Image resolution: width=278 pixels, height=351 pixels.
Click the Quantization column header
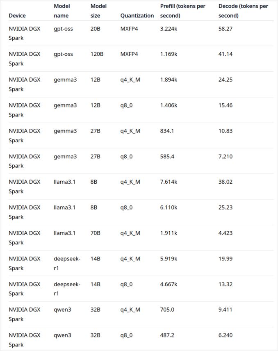point(137,16)
